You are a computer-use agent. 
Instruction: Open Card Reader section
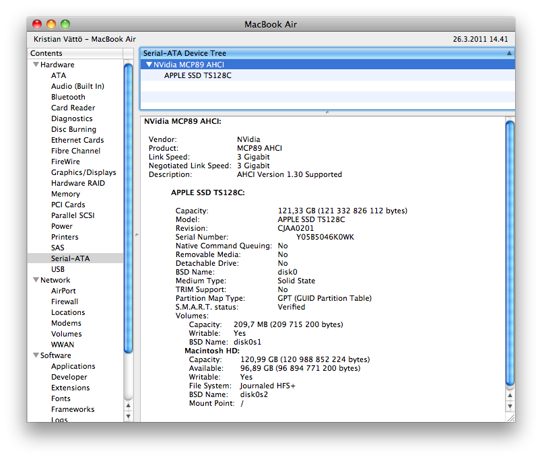(73, 108)
